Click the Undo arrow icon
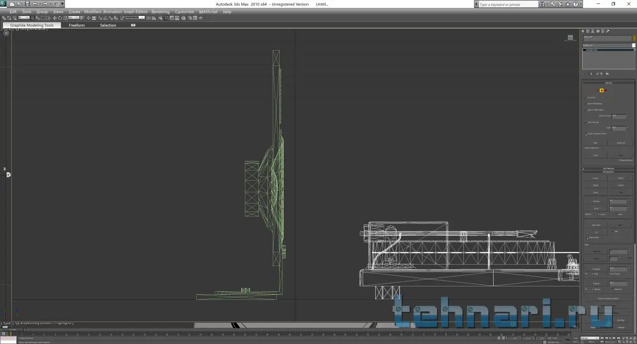637x344 pixels. click(x=34, y=4)
